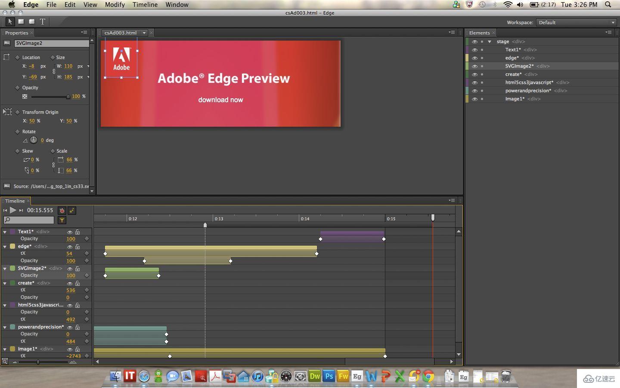Open the Modify menu

pyautogui.click(x=115, y=4)
